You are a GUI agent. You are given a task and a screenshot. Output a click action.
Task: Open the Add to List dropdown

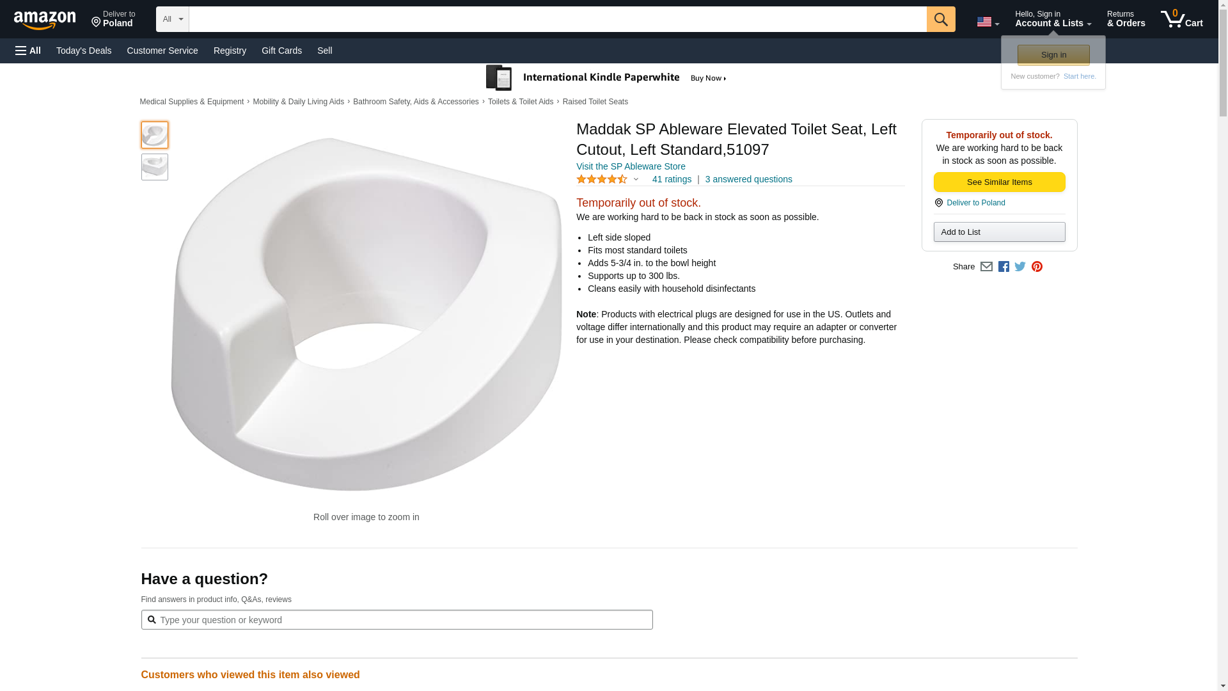coord(999,232)
